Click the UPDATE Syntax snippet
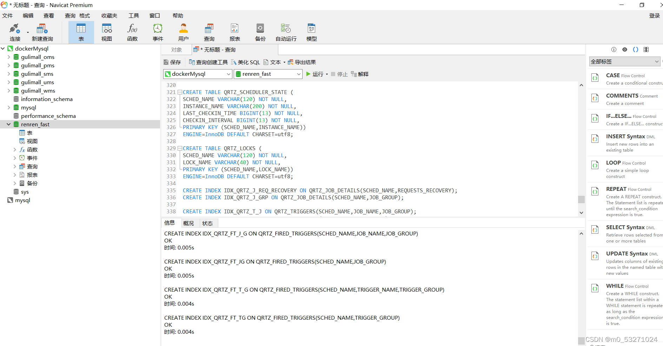Screen dimensions: 663x346 625,263
